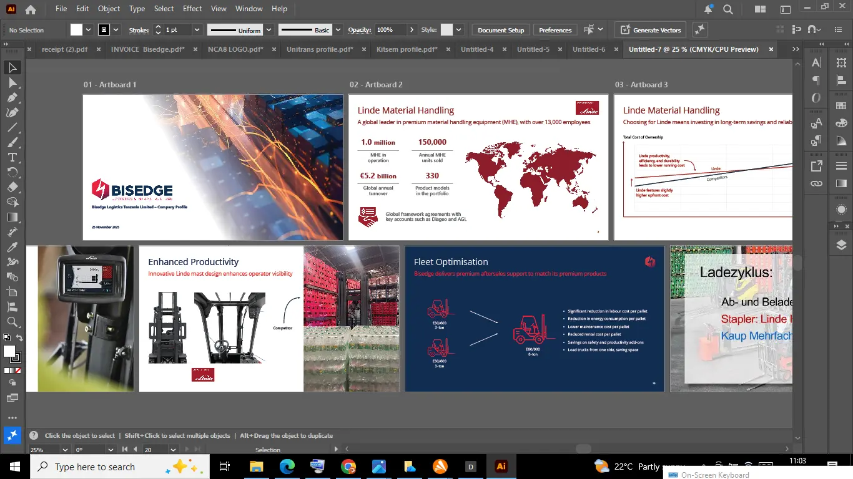853x479 pixels.
Task: Click the stroke weight stepper arrows
Action: click(x=158, y=30)
